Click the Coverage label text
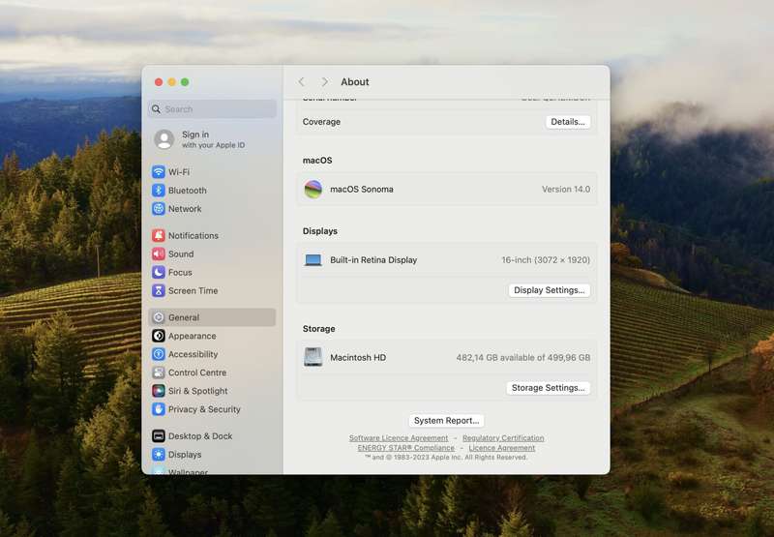Image resolution: width=774 pixels, height=537 pixels. coord(321,121)
